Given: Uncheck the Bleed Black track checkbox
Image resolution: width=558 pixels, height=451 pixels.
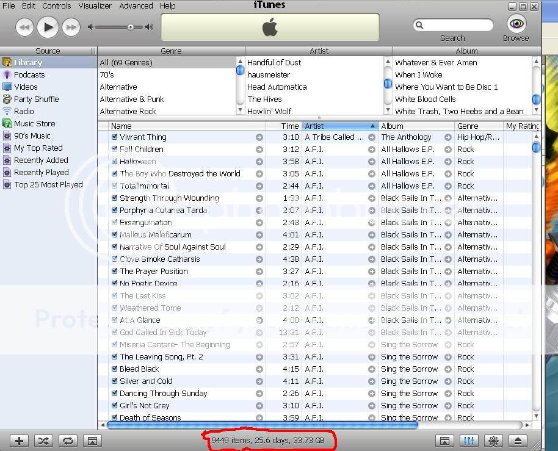Looking at the screenshot, I should coord(114,369).
